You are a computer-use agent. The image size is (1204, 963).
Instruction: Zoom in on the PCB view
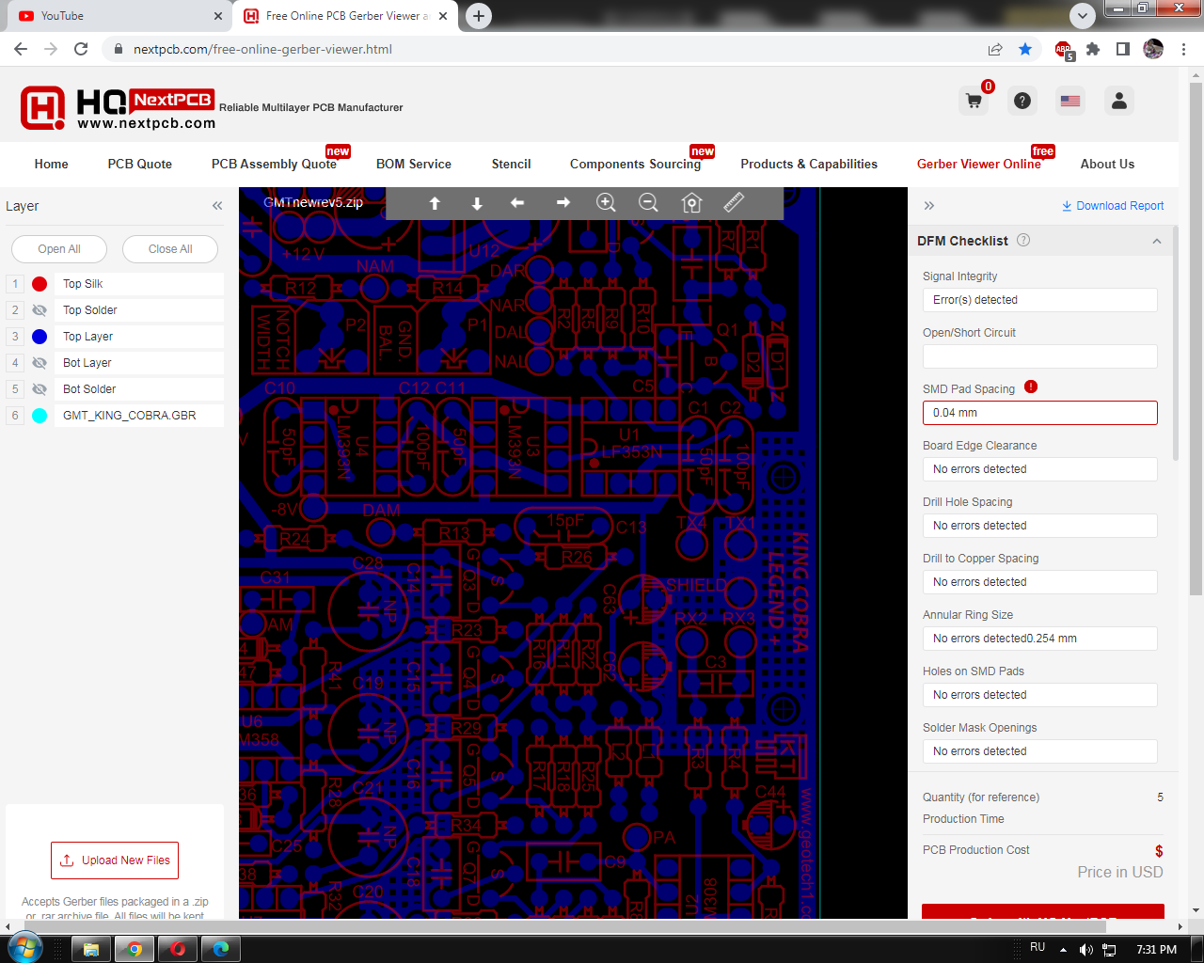606,203
